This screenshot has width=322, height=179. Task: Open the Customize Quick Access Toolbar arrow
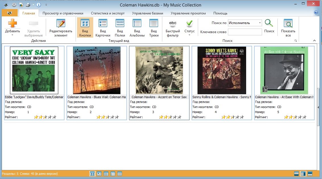pos(46,5)
